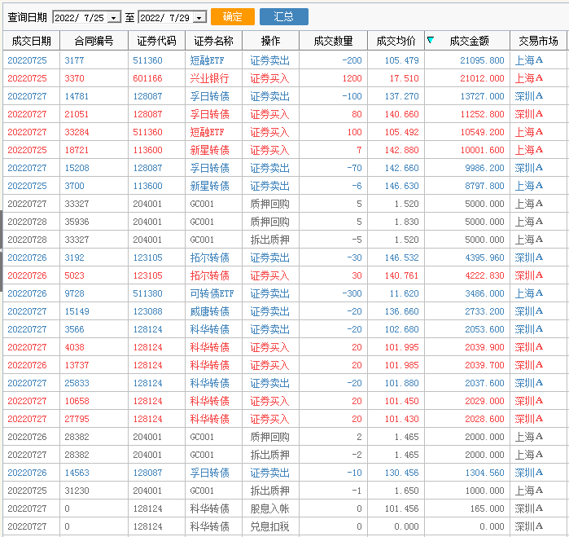This screenshot has width=569, height=537.
Task: Click the 证券名称 column header
Action: click(x=213, y=41)
